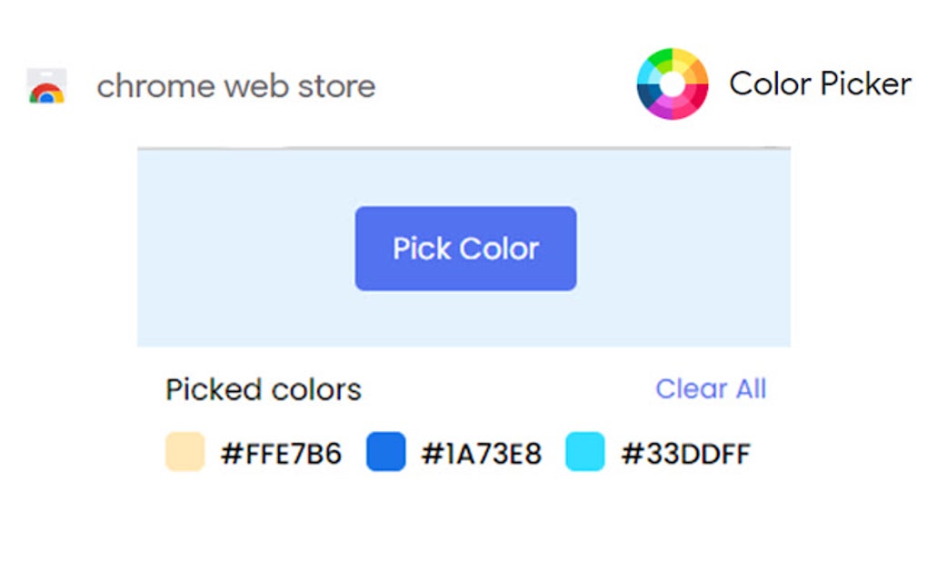Screen dimensions: 927x579
Task: Click the #33DDFF hex code text
Action: click(x=686, y=453)
